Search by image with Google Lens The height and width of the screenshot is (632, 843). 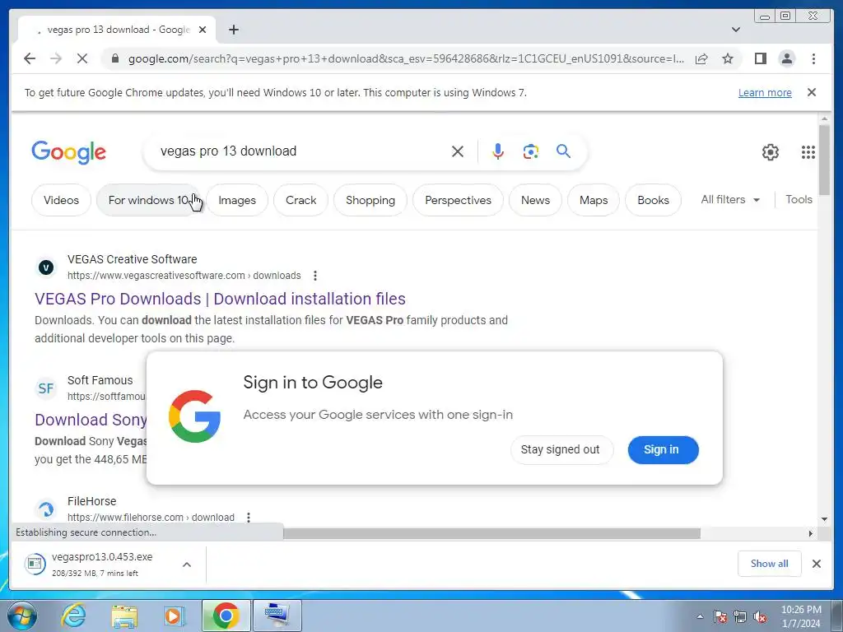coord(531,151)
